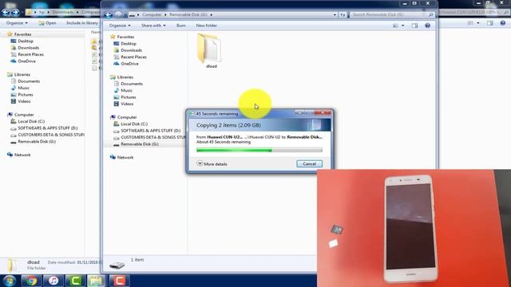
Task: Open red Camtasia recorder taskbar icon
Action: (119, 281)
